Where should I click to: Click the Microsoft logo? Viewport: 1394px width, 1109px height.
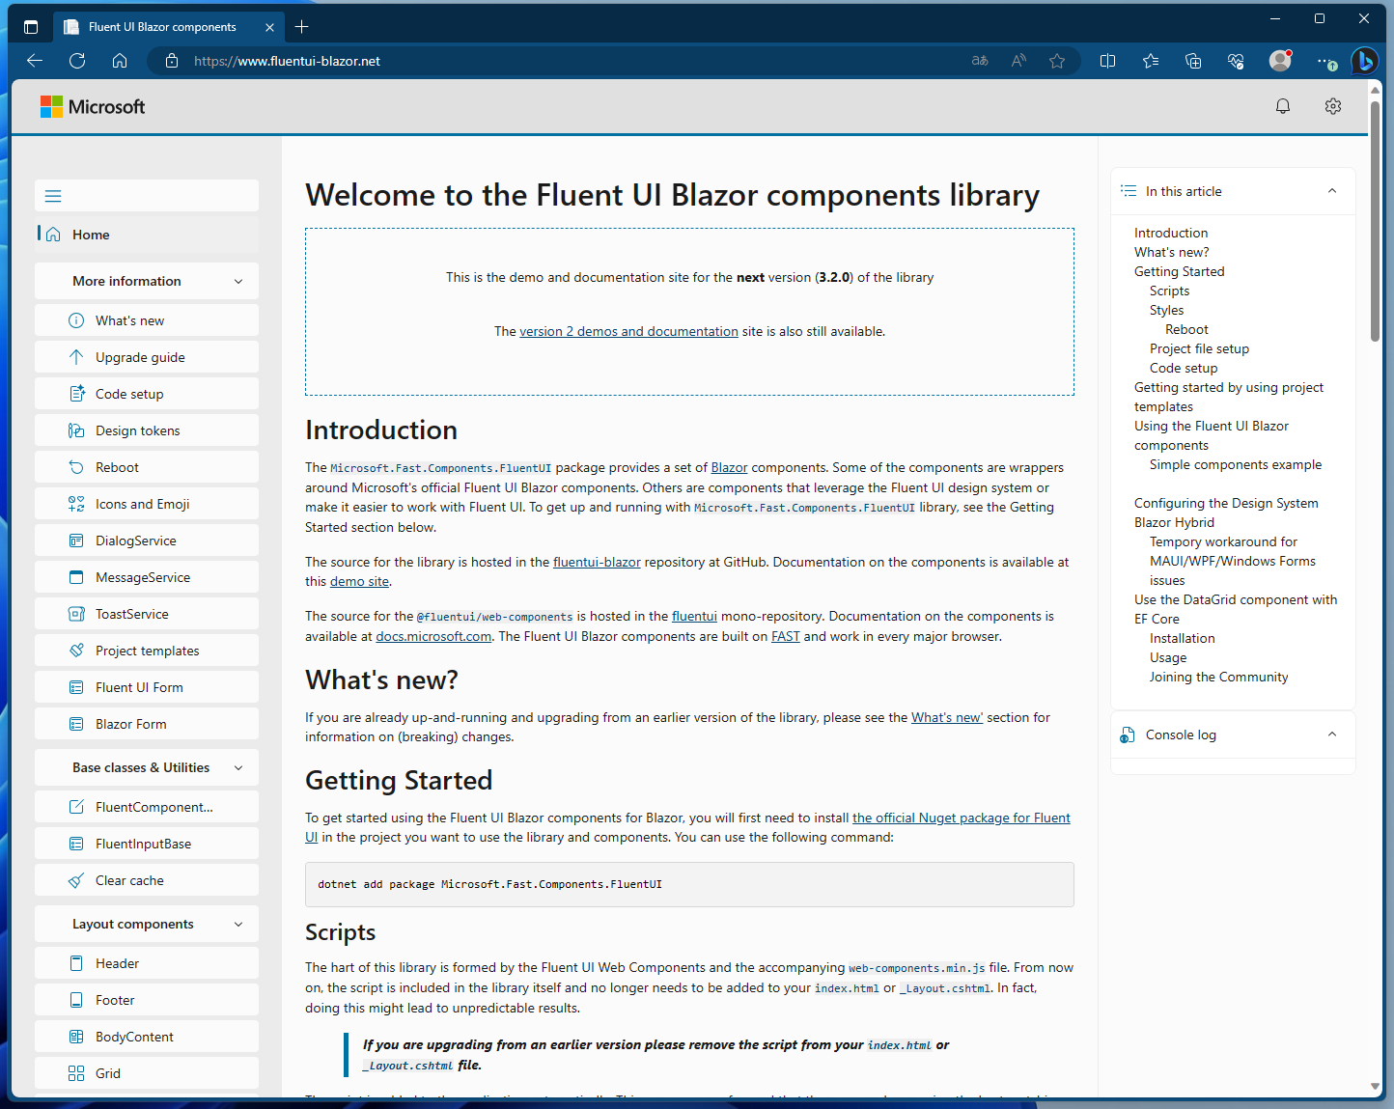pyautogui.click(x=93, y=106)
